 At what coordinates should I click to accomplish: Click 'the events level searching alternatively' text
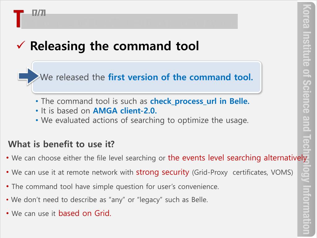pyautogui.click(x=237, y=158)
